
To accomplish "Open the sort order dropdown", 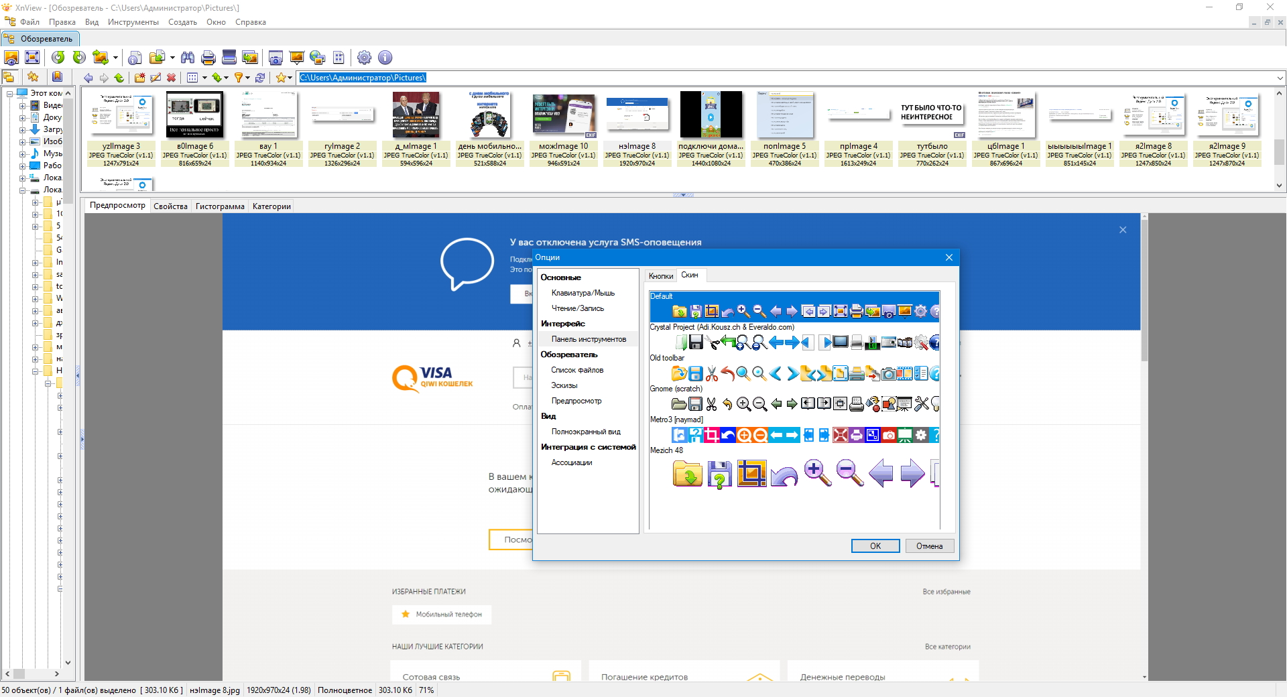I will click(228, 78).
